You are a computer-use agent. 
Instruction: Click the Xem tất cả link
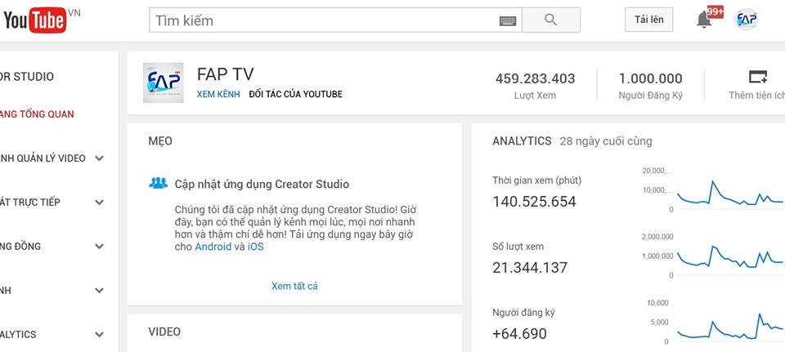(294, 286)
